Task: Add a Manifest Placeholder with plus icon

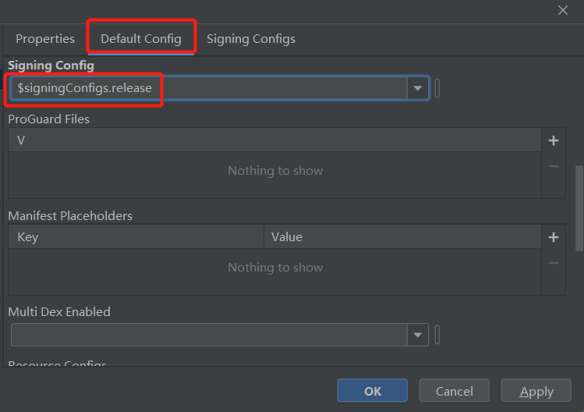Action: pyautogui.click(x=554, y=237)
